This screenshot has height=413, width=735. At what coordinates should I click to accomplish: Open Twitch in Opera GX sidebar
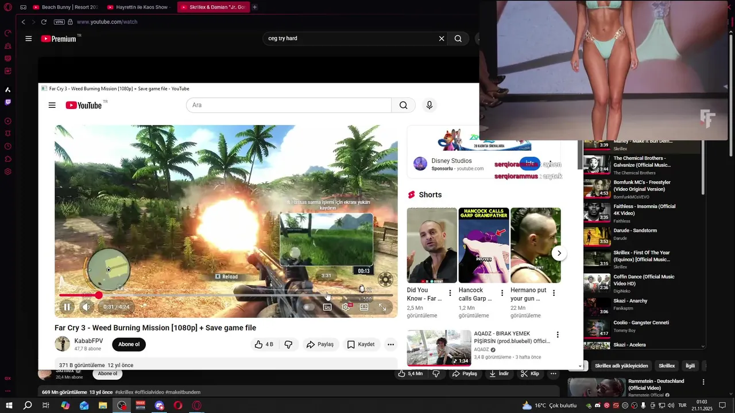point(8,102)
